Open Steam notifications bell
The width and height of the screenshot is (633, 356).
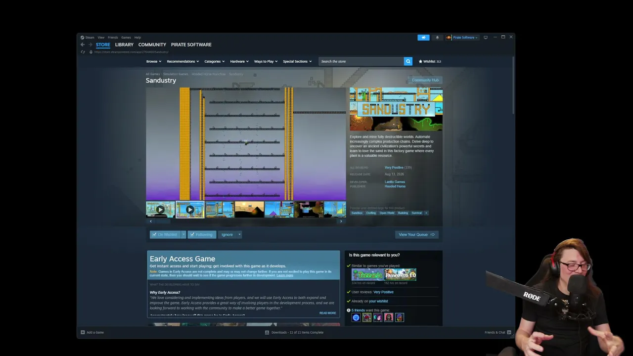[x=437, y=38]
